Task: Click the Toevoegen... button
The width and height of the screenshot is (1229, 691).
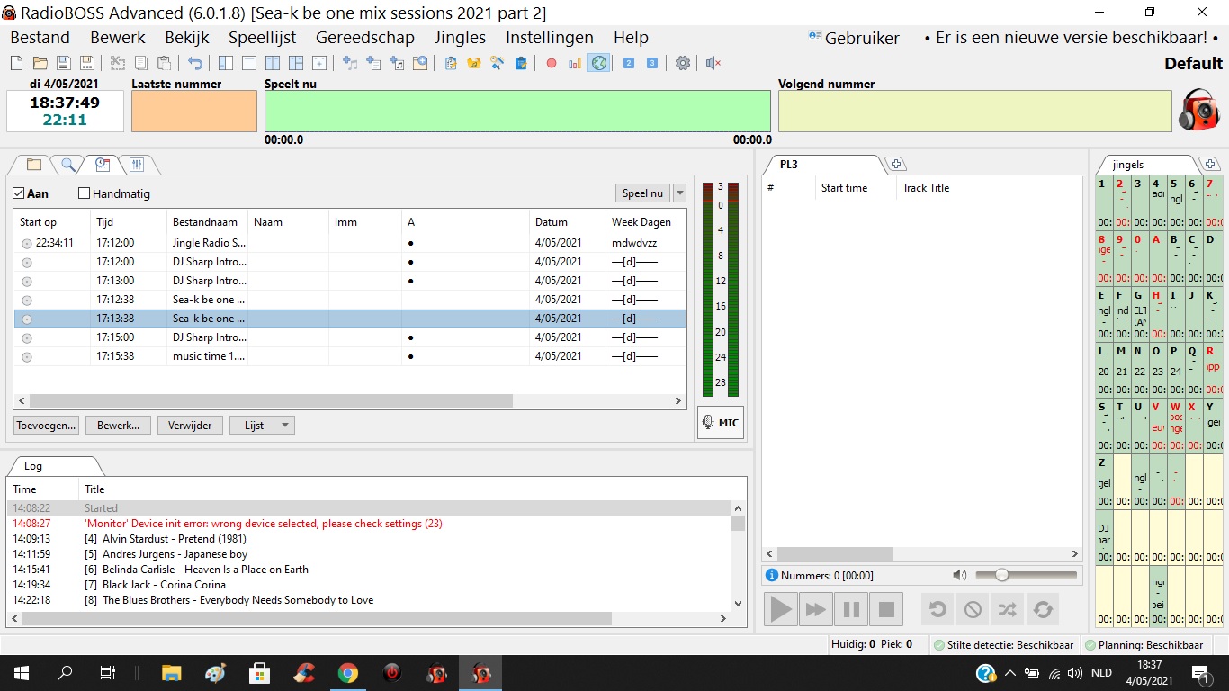Action: point(46,426)
